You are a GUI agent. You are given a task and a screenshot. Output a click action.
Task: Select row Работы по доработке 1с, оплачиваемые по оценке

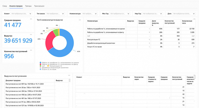[141, 29]
